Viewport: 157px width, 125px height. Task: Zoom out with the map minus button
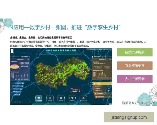pos(12,52)
